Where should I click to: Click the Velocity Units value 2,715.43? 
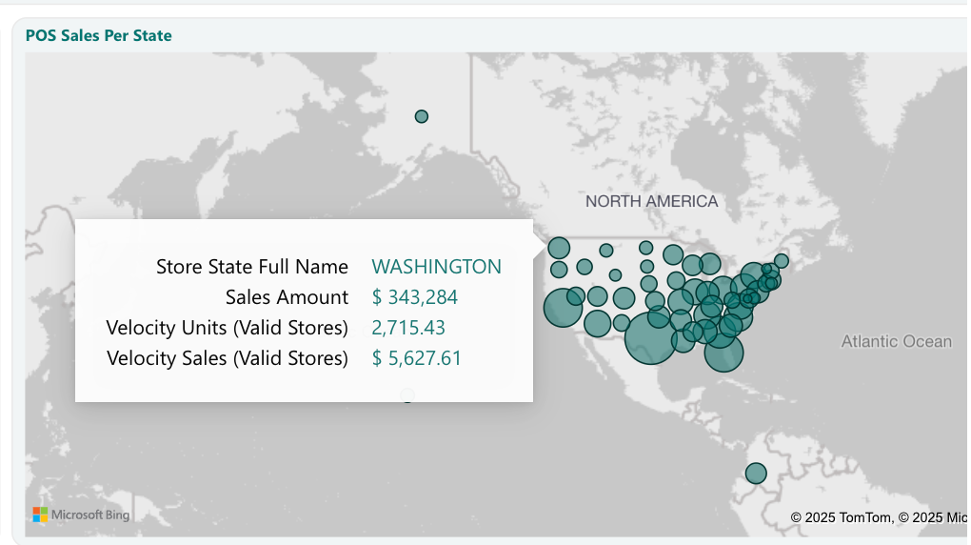408,328
